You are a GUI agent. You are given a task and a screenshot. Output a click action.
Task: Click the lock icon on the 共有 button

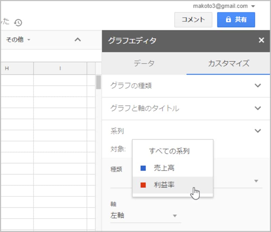pyautogui.click(x=229, y=20)
